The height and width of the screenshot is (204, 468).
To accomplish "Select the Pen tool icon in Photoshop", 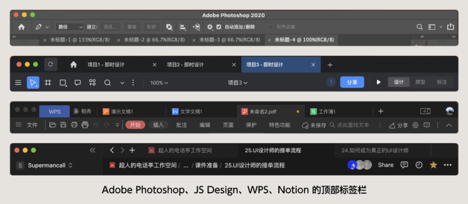I will coord(39,27).
